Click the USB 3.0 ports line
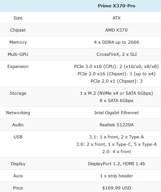The height and width of the screenshot is (192, 161). pos(117,144)
